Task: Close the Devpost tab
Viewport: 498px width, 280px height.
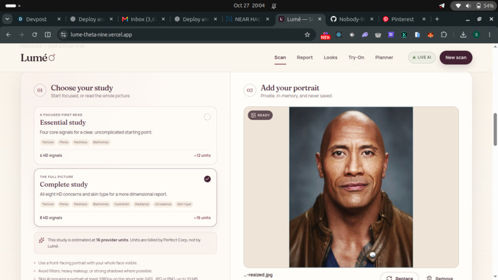Action: coord(59,19)
